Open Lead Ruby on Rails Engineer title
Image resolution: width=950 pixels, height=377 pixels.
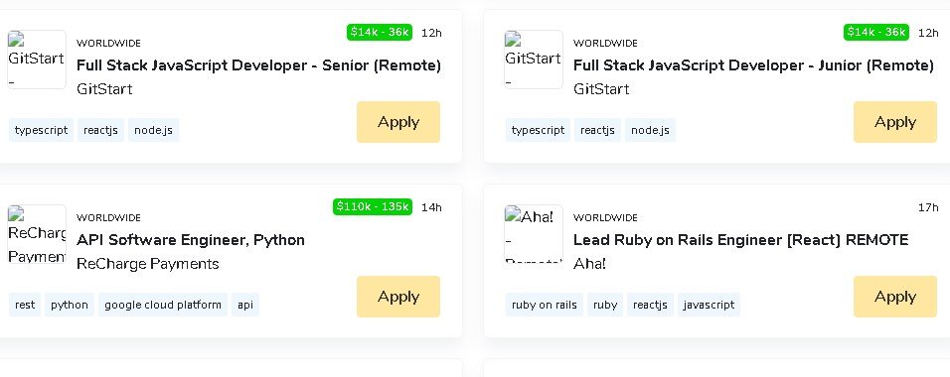click(741, 240)
